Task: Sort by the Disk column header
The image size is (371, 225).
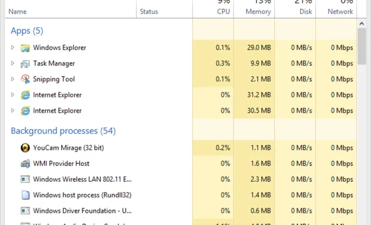Action: [x=306, y=12]
